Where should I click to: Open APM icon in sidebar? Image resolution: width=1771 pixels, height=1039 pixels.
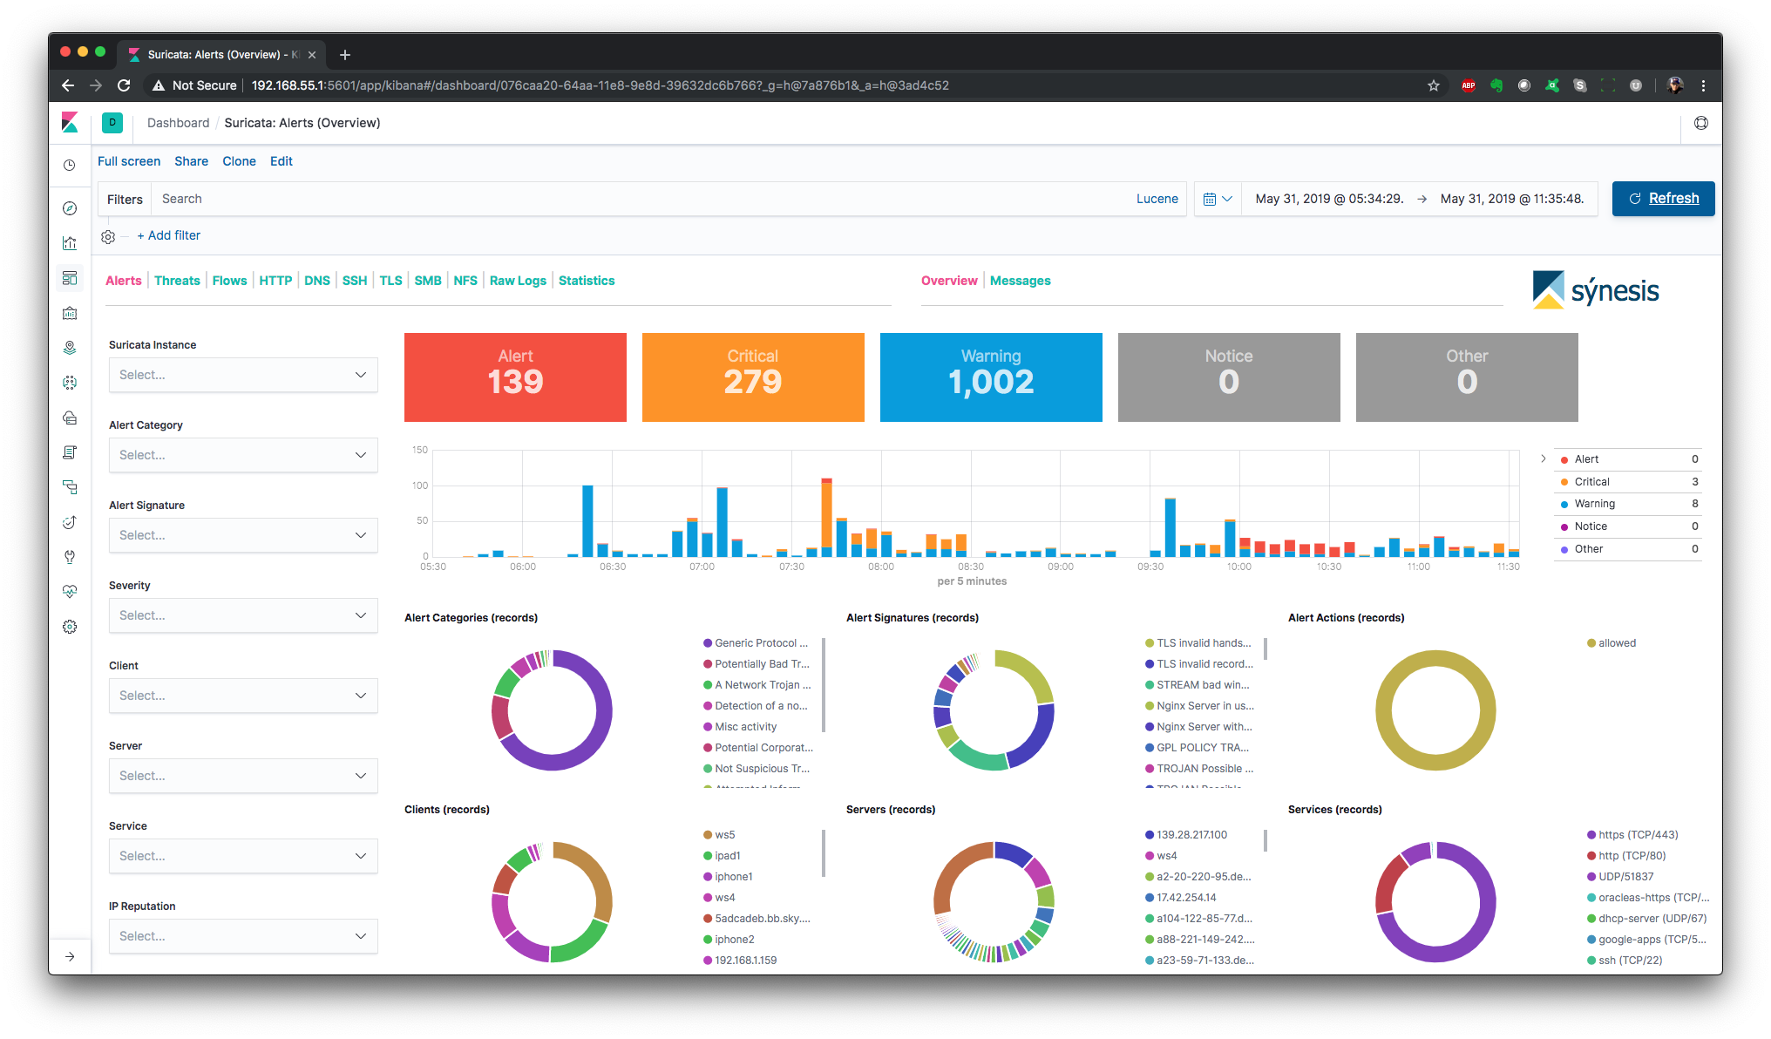click(x=70, y=487)
